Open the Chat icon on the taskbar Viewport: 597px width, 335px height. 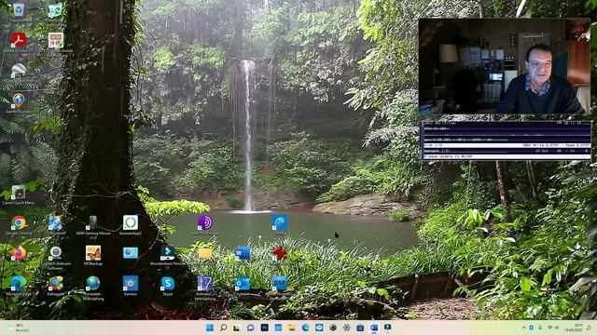click(251, 328)
